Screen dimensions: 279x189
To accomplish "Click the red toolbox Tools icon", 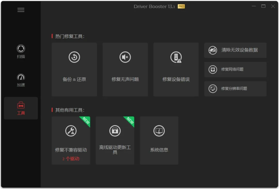I will [x=21, y=105].
